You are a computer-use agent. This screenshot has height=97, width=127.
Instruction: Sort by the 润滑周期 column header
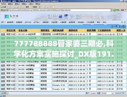91,30
